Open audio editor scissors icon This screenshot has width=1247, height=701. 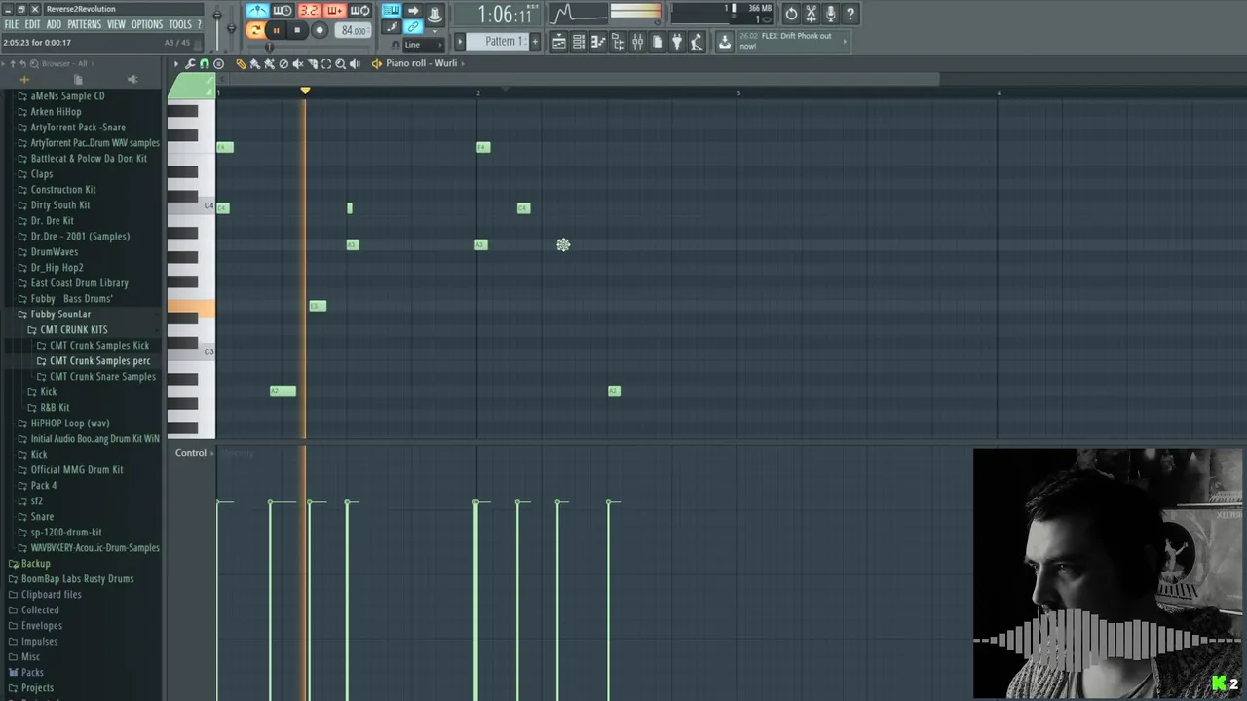tap(811, 14)
